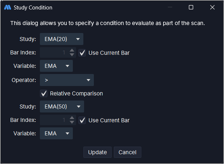Open the second Study dropdown showing EMA(50)

pyautogui.click(x=62, y=106)
